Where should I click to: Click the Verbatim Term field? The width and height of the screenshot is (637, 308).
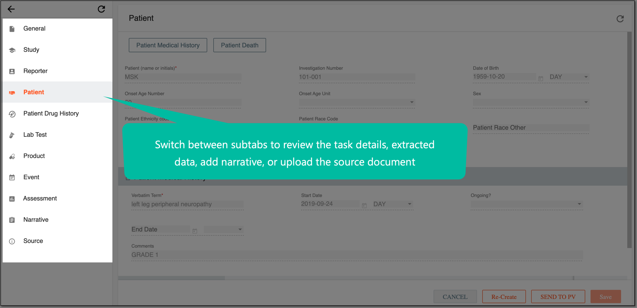tap(188, 204)
